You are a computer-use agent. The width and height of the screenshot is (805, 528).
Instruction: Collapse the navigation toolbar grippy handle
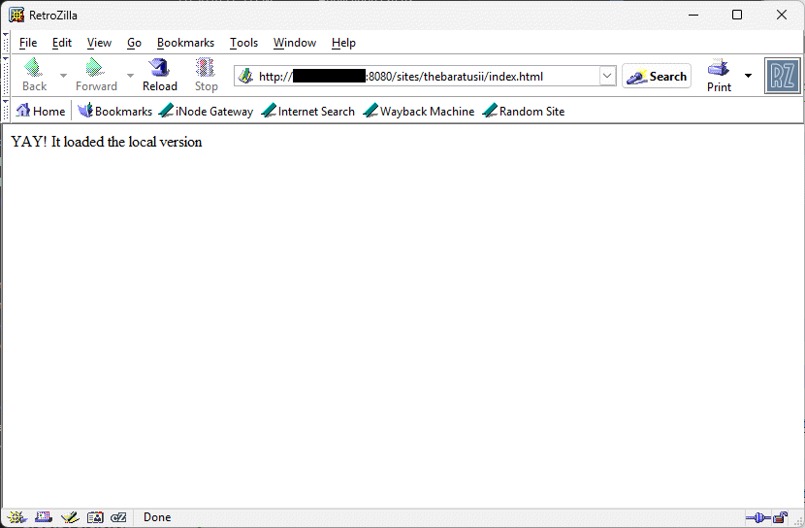[6, 76]
